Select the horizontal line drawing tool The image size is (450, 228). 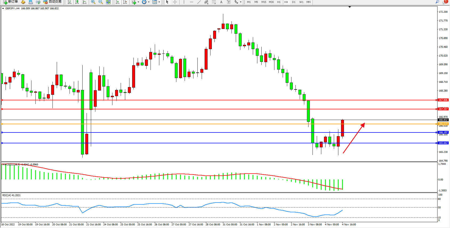coord(191,2)
